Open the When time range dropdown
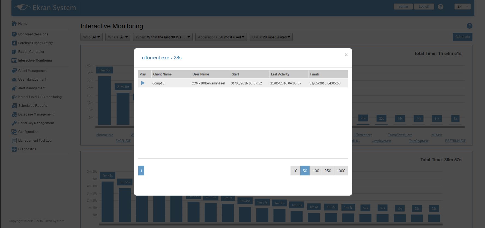Viewport: 485px width, 228px height. coord(163,37)
